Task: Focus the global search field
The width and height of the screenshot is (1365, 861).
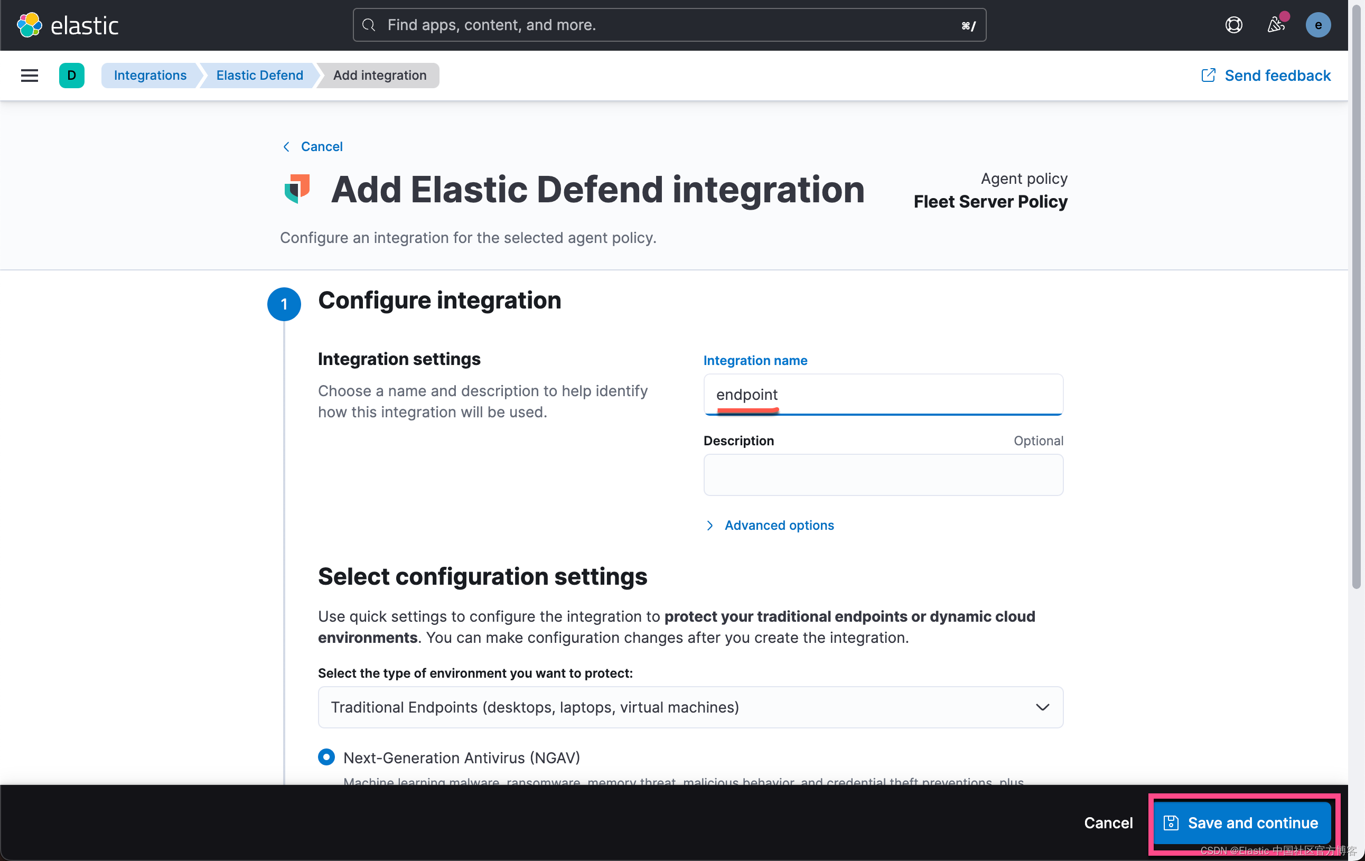Action: coord(669,25)
